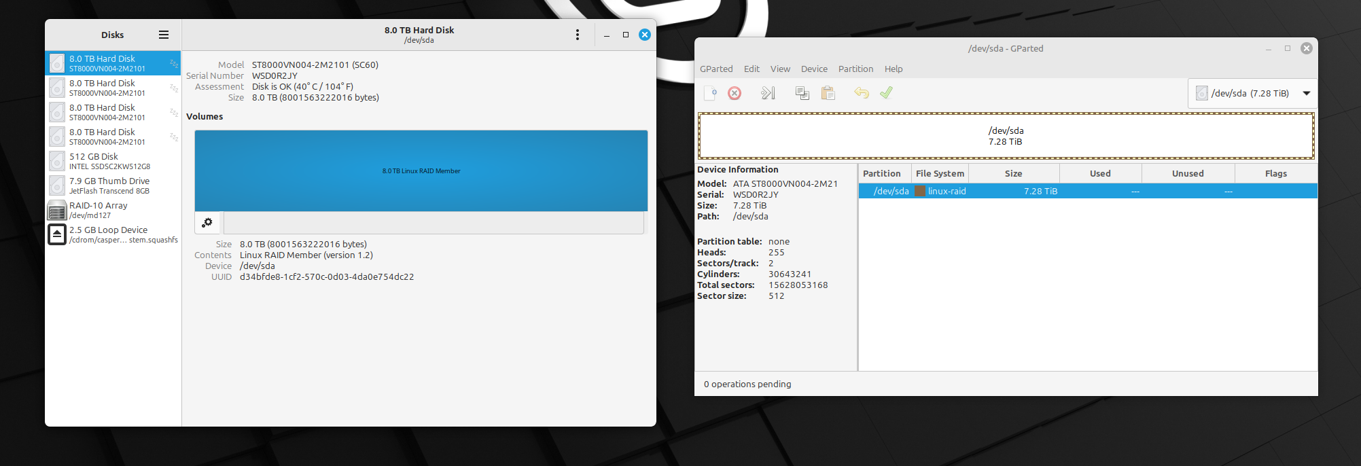This screenshot has height=466, width=1361.
Task: Select the second 8.0 TB Hard Disk
Action: [113, 88]
